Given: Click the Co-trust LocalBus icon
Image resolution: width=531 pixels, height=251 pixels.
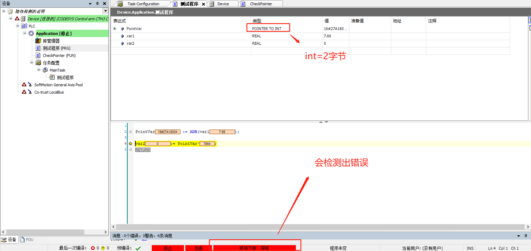Looking at the screenshot, I should 30,92.
